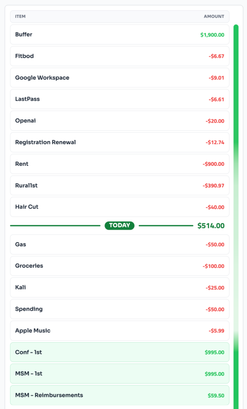Viewport: 247px width, 409px height.
Task: Click the MSM - 1st income entry
Action: click(120, 374)
